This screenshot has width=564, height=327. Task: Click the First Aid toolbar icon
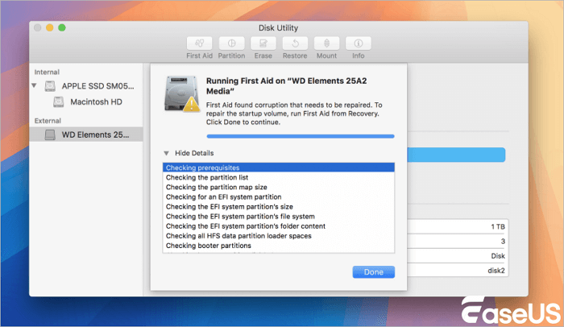pos(199,43)
